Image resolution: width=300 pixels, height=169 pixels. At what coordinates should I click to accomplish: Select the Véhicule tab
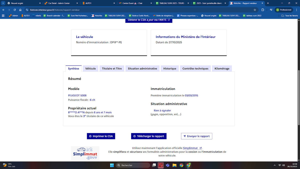90,69
